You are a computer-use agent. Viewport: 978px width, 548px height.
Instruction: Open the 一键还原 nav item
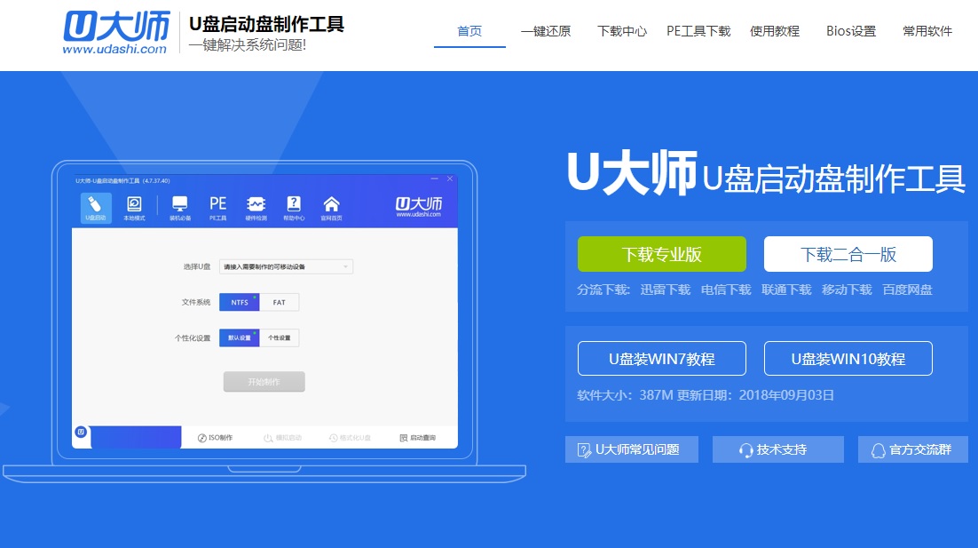tap(546, 31)
